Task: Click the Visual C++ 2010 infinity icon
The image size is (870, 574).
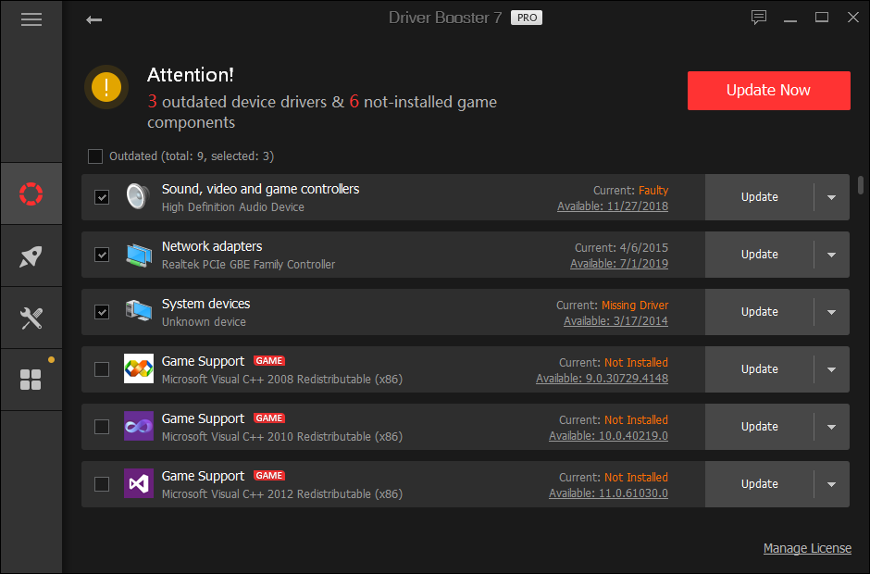Action: coord(139,426)
